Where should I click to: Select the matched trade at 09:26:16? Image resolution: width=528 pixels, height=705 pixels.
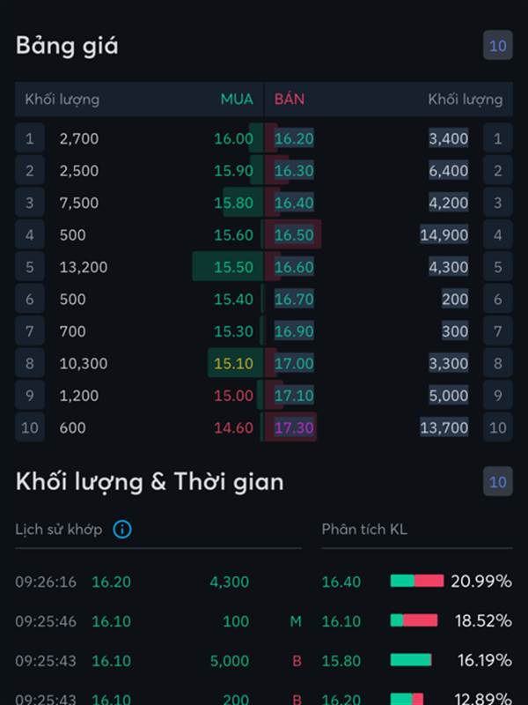coord(158,582)
